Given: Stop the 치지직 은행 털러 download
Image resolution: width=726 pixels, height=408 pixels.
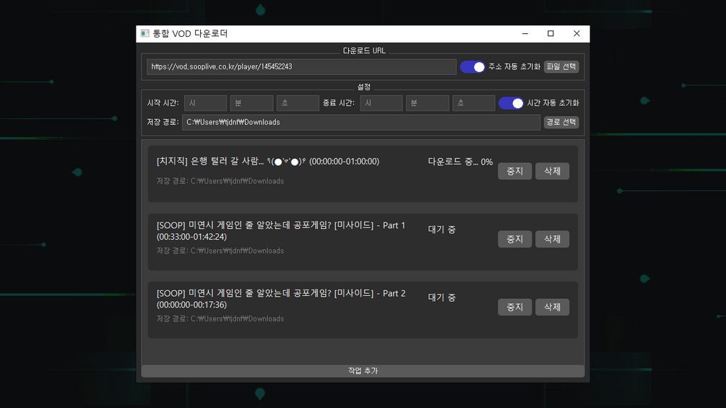Looking at the screenshot, I should (515, 171).
